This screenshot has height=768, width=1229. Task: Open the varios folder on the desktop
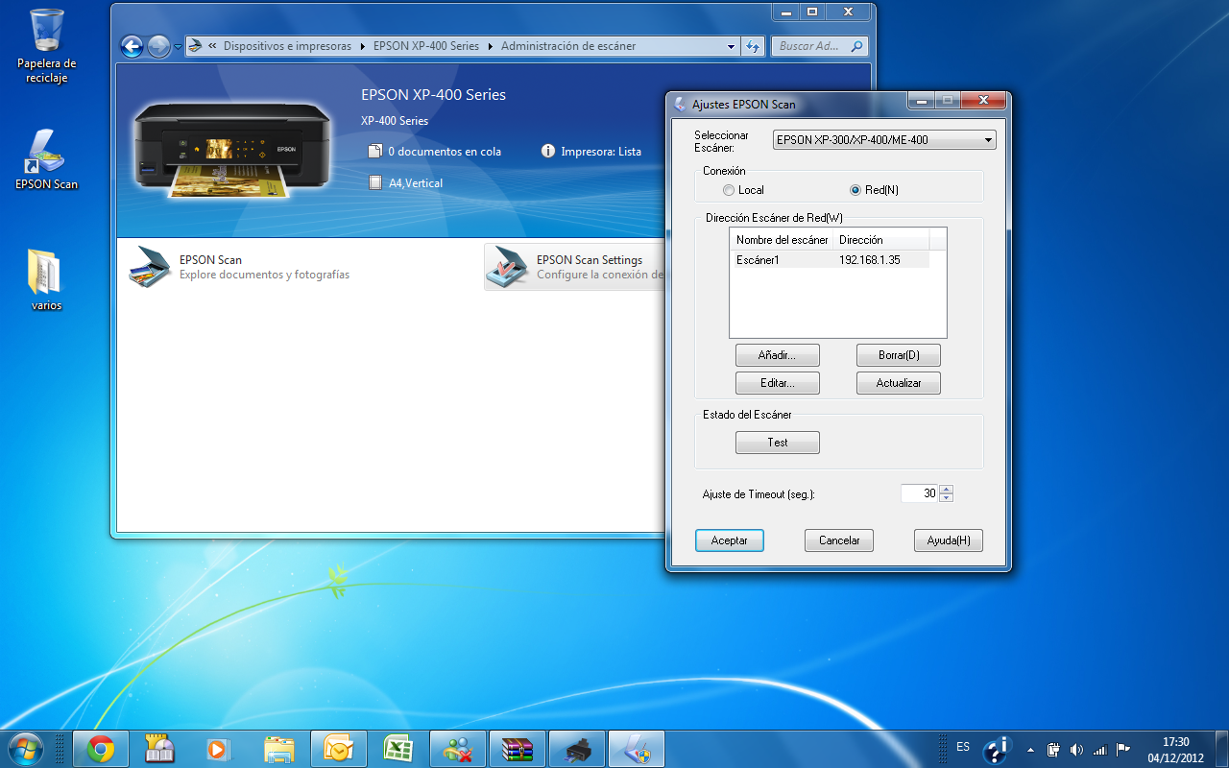point(46,279)
